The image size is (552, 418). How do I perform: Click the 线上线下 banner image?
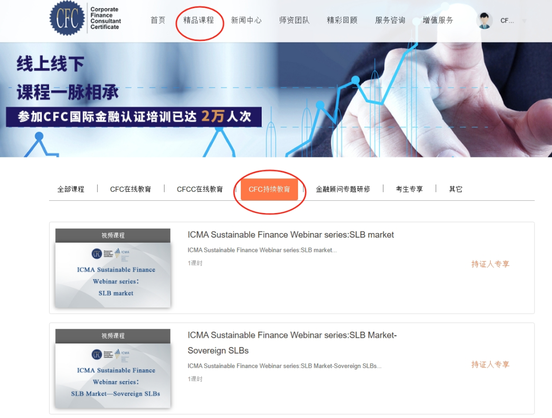click(x=276, y=100)
